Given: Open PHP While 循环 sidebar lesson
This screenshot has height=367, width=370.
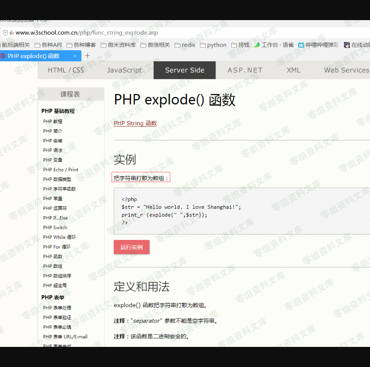Looking at the screenshot, I should pyautogui.click(x=59, y=237).
